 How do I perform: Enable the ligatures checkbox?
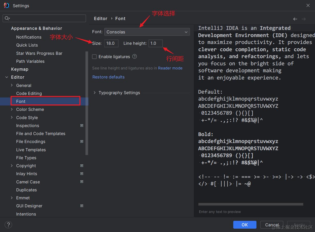(x=94, y=57)
